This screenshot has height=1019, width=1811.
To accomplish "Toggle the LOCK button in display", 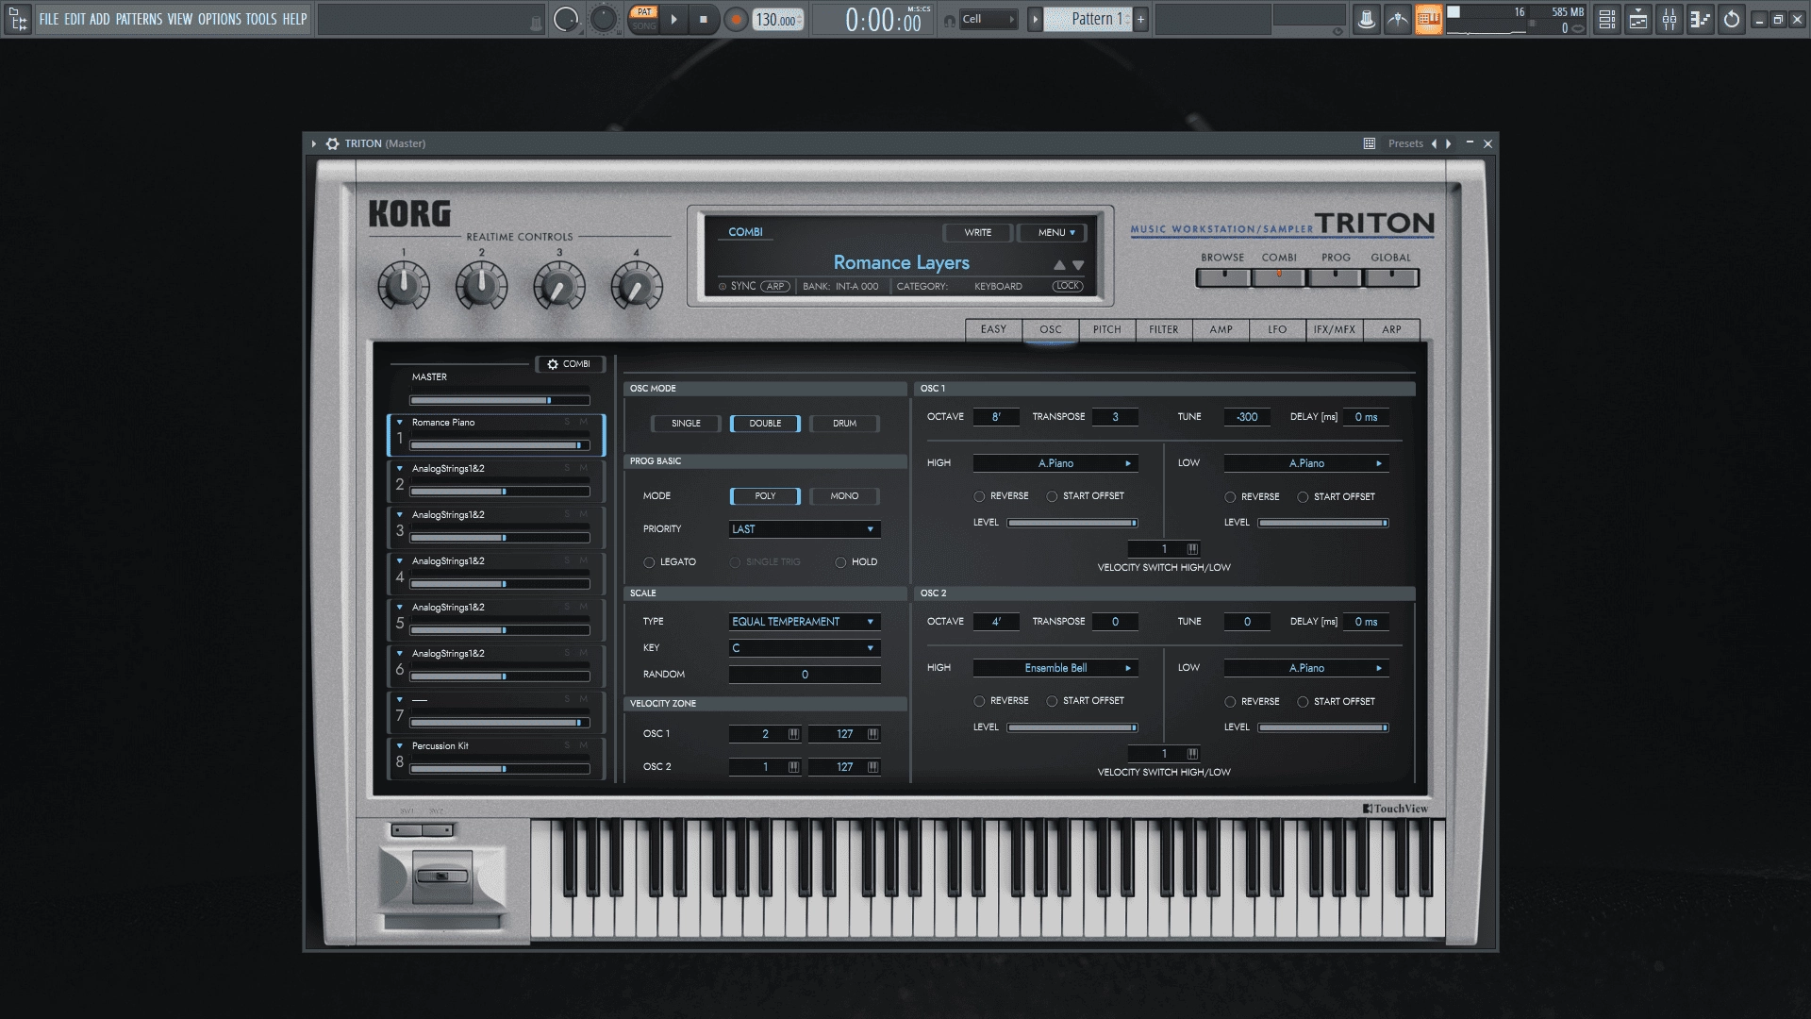I will coord(1068,286).
